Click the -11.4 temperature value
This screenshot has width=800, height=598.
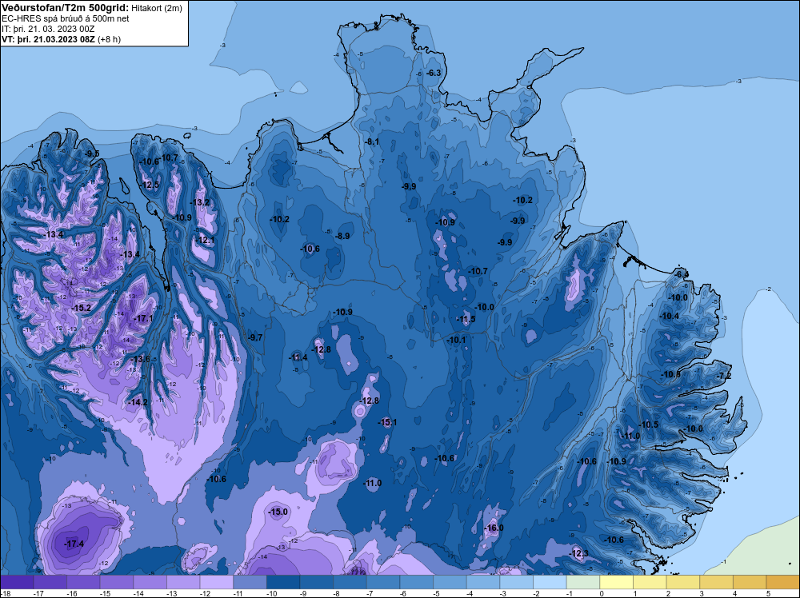[298, 357]
